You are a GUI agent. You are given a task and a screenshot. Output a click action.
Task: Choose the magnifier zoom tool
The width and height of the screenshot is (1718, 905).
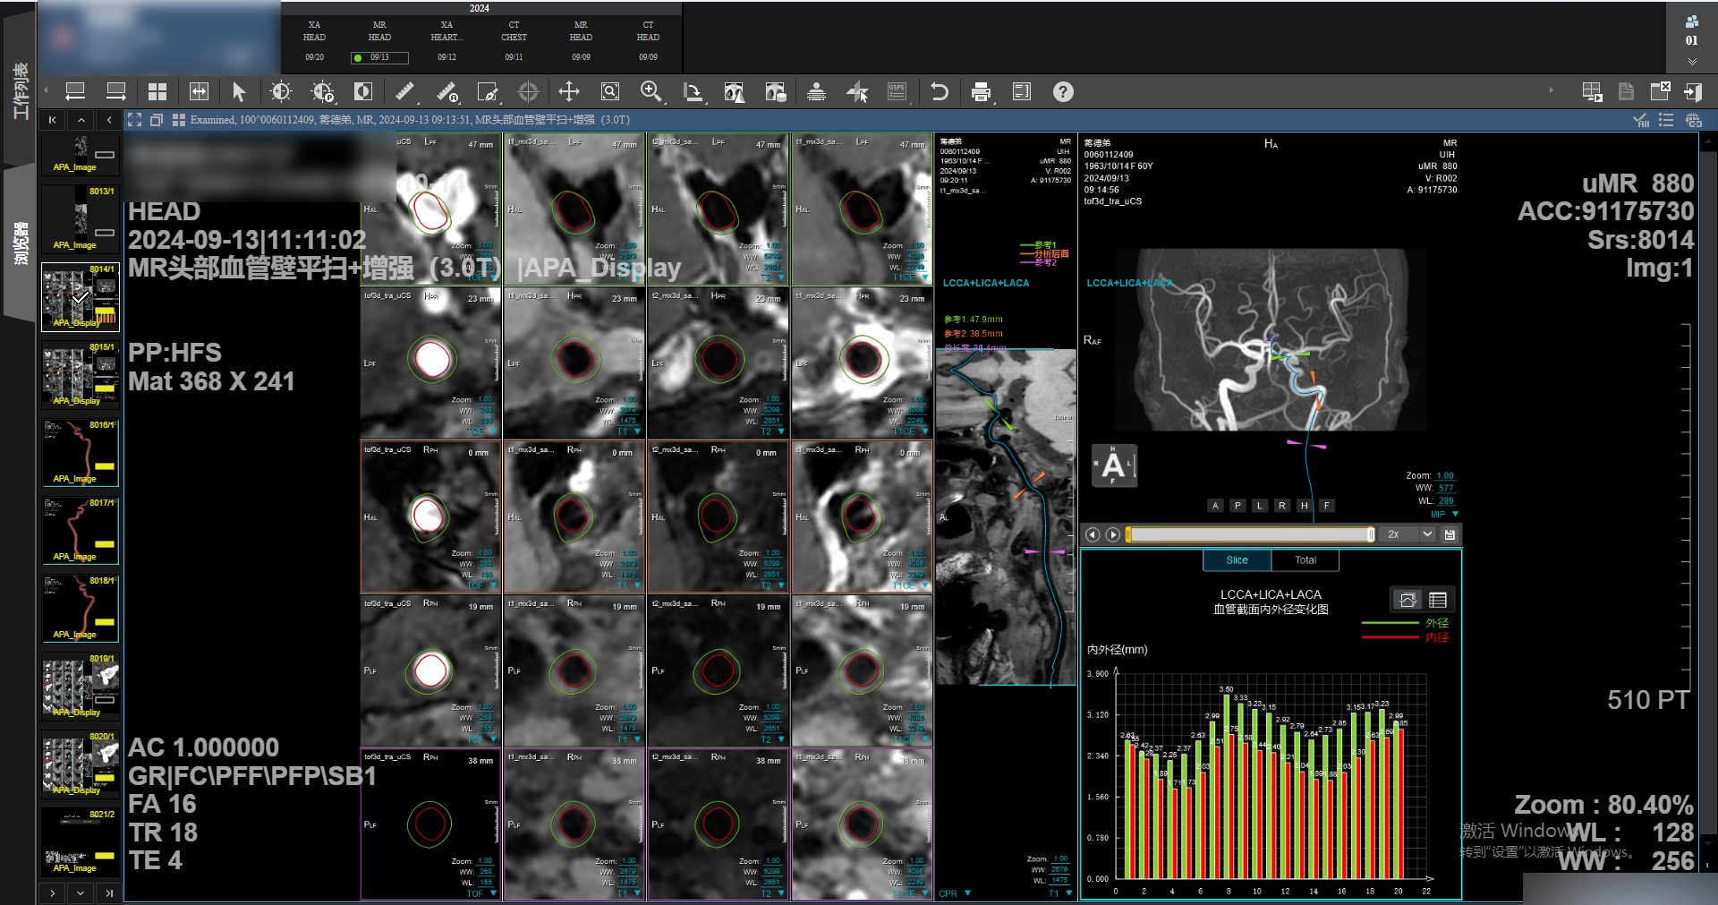click(651, 92)
